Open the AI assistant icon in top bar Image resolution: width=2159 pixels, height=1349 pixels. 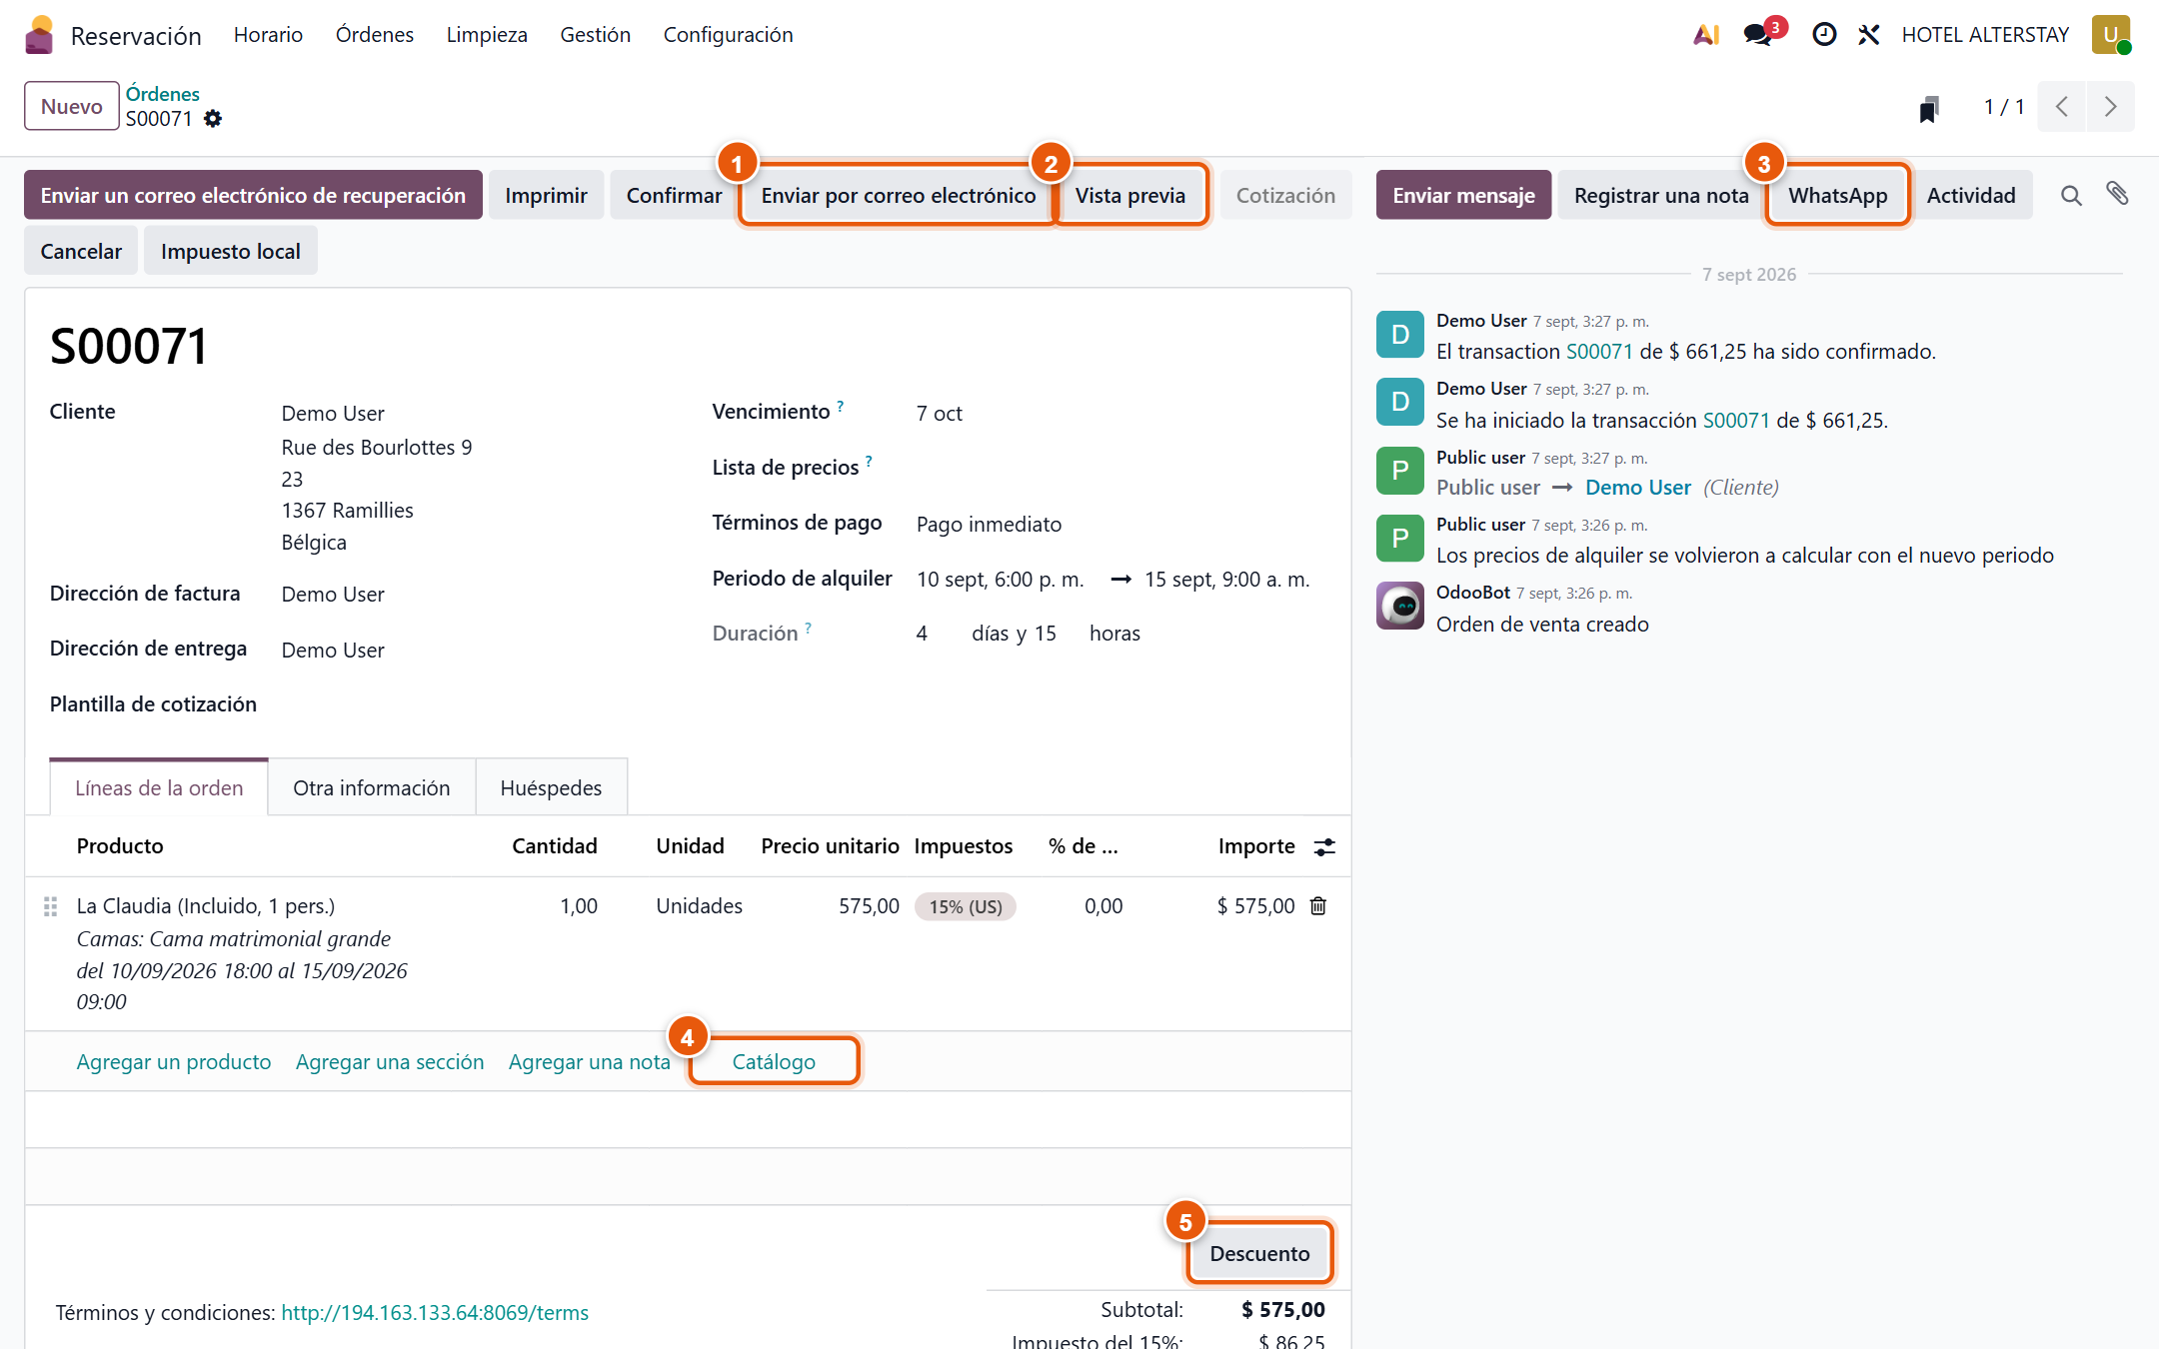point(1706,35)
